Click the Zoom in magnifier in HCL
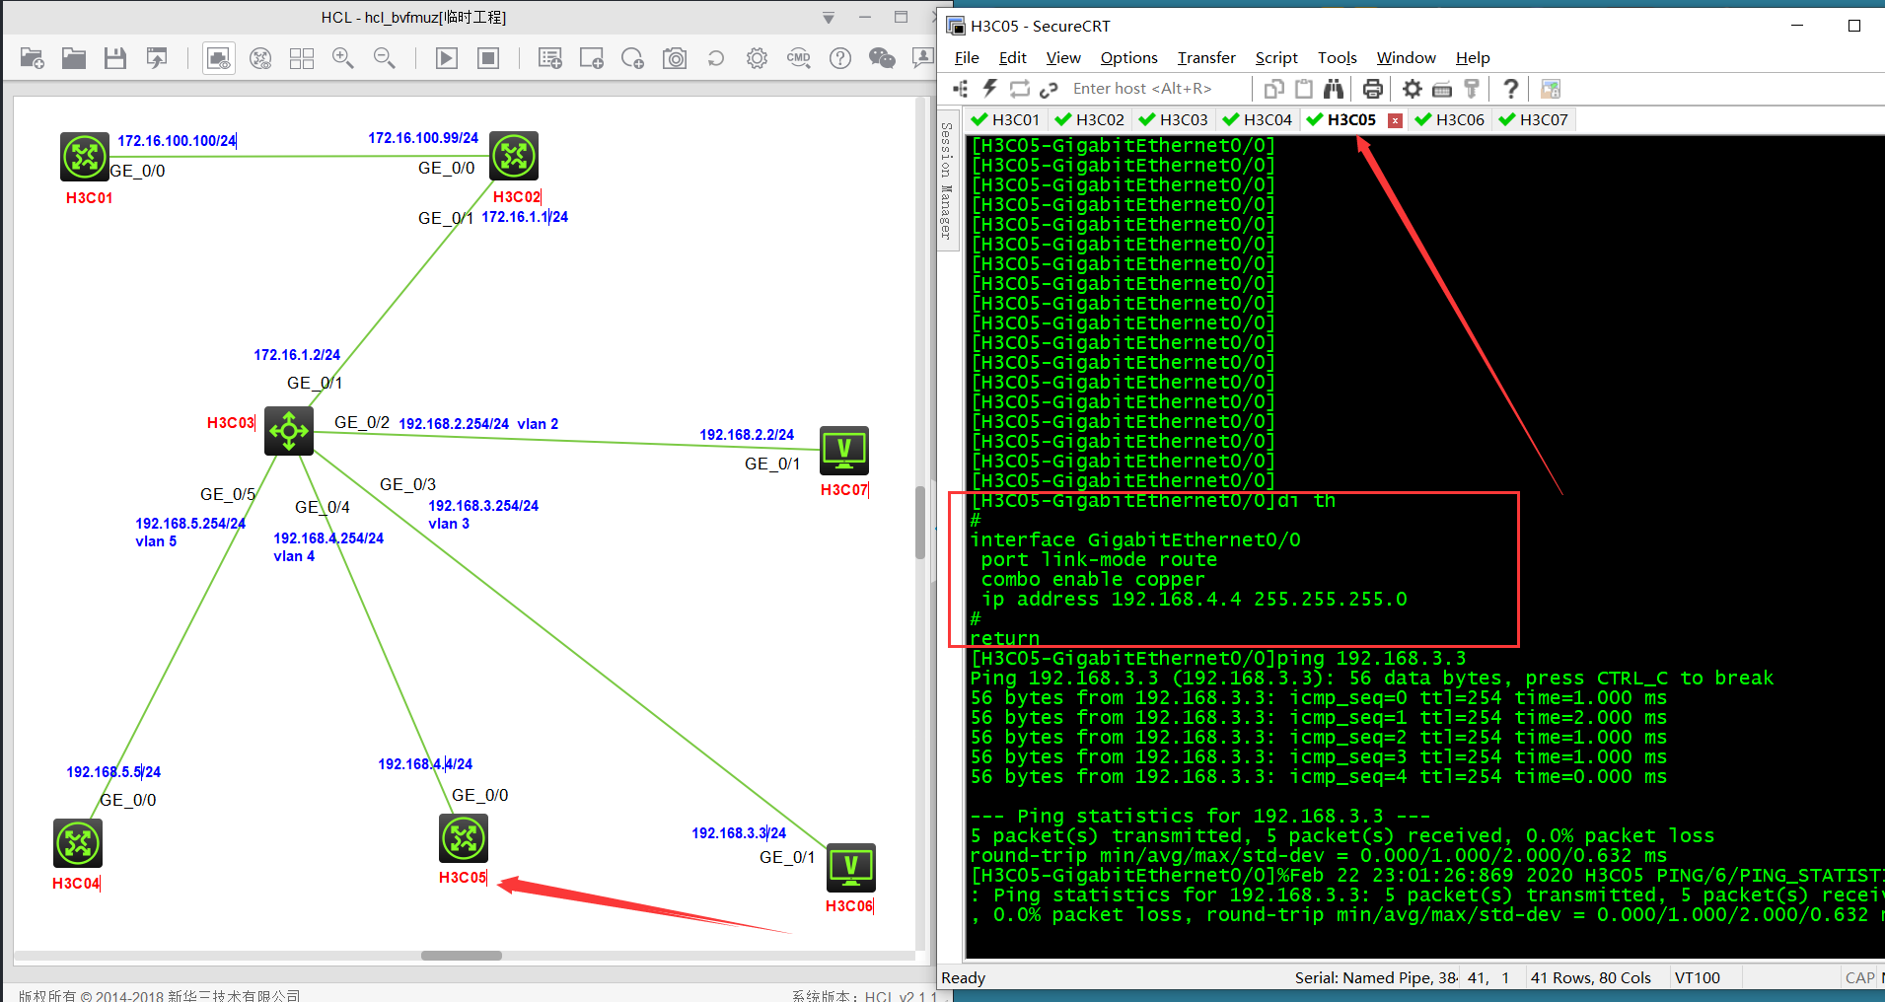 click(x=343, y=59)
